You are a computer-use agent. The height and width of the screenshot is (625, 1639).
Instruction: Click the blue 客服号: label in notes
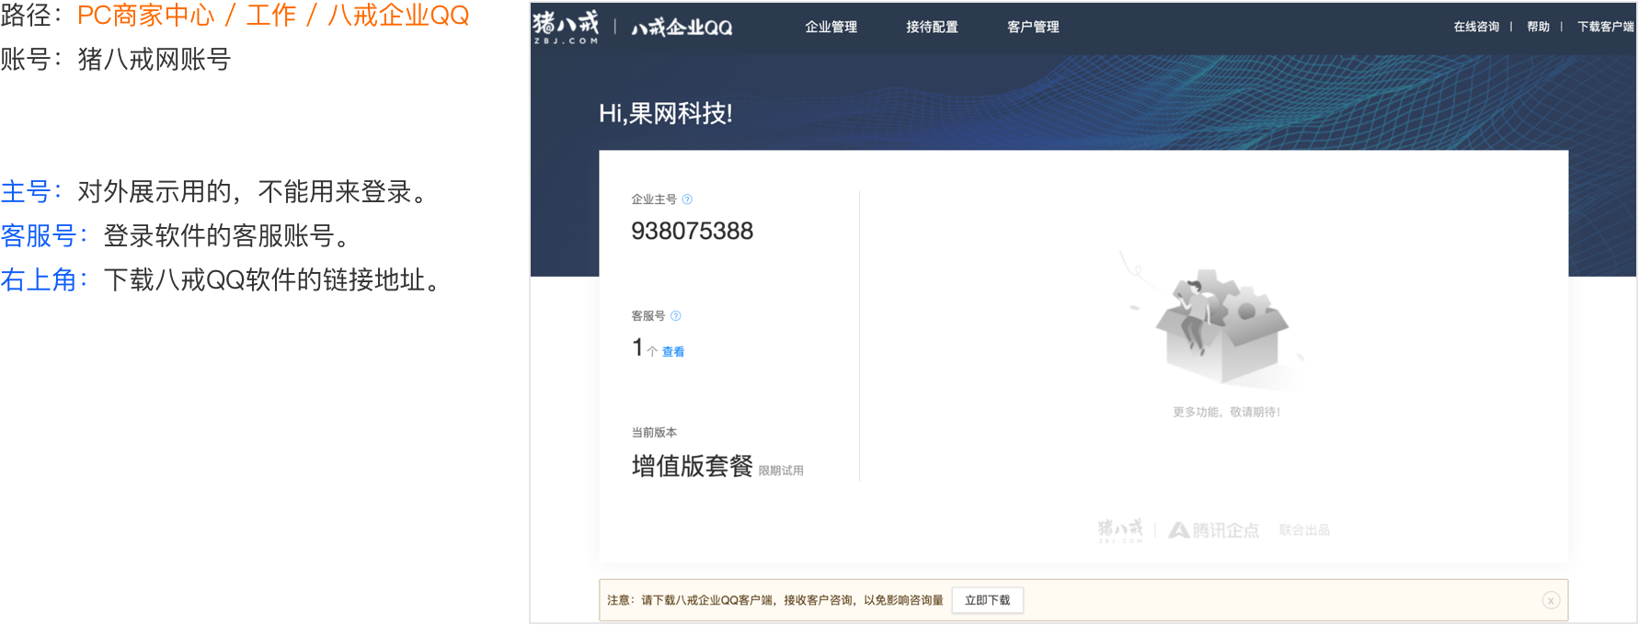(44, 235)
